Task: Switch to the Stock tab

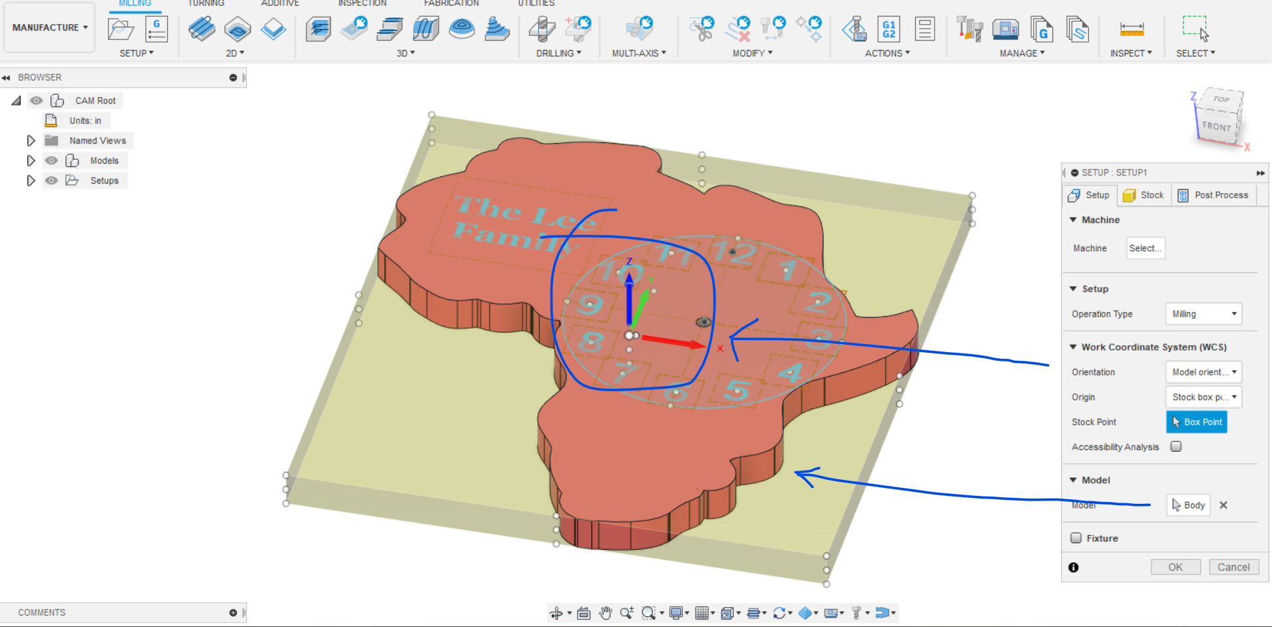Action: (1144, 195)
